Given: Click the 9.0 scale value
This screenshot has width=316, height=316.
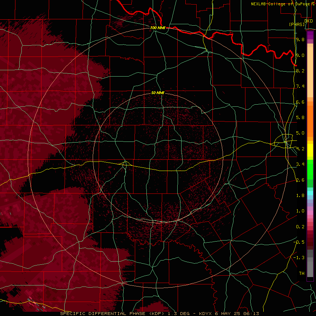Looking at the screenshot, I should 300,55.
